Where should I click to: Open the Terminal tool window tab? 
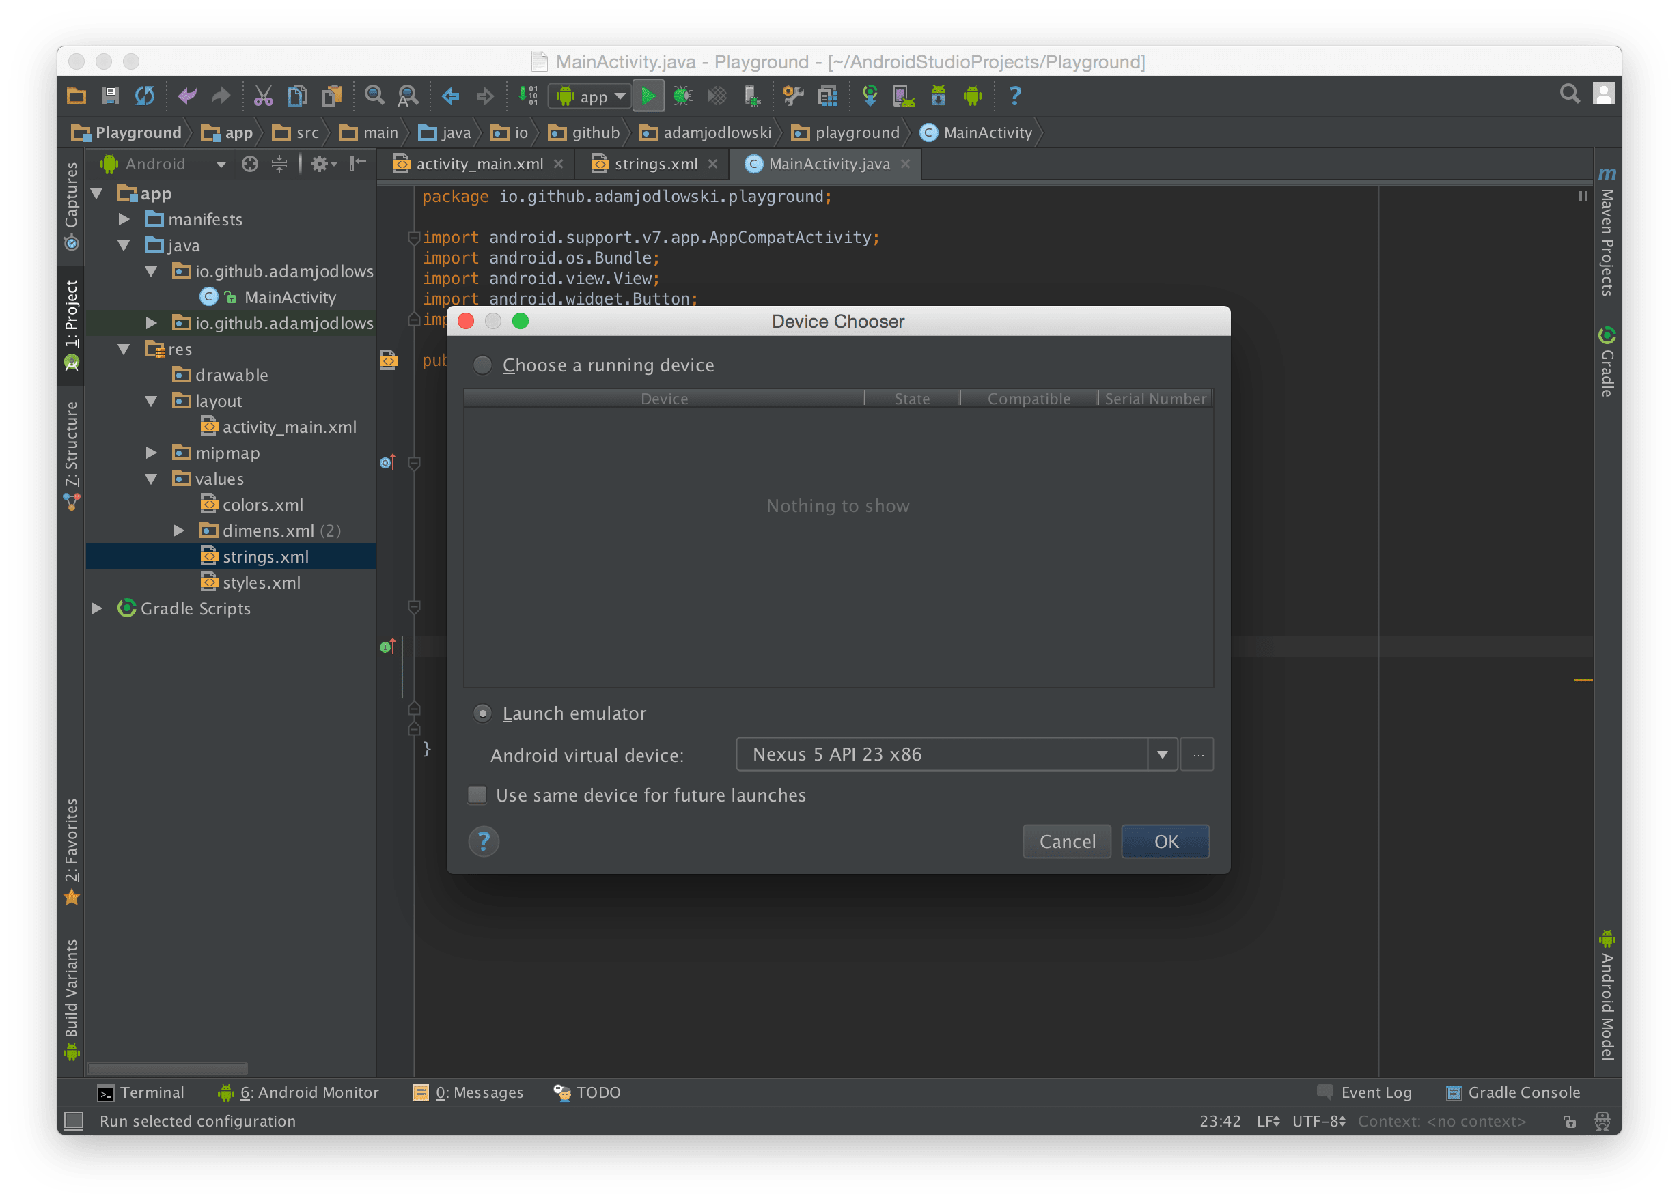pos(141,1092)
